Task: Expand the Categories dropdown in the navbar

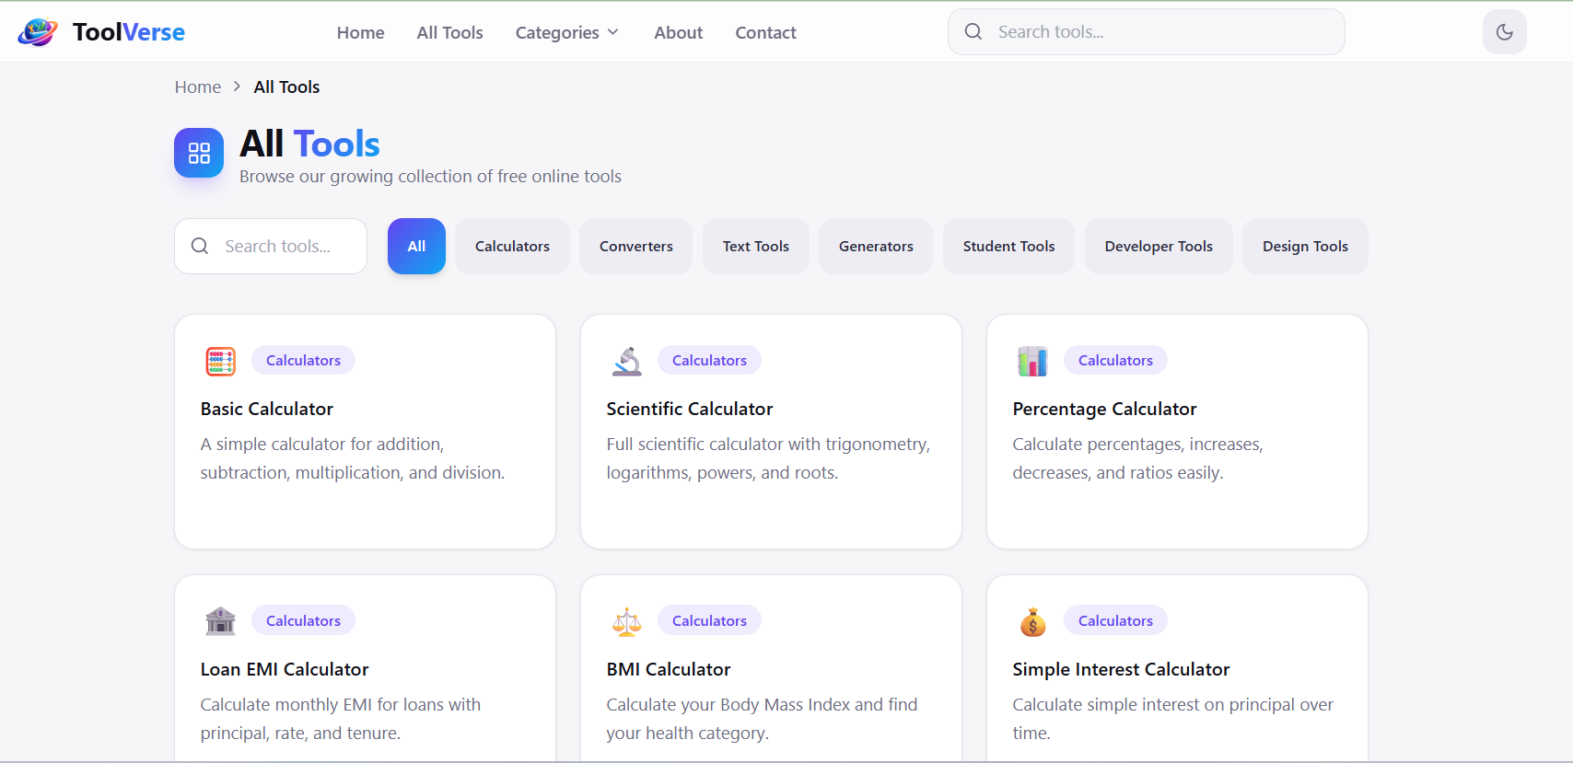Action: pos(566,32)
